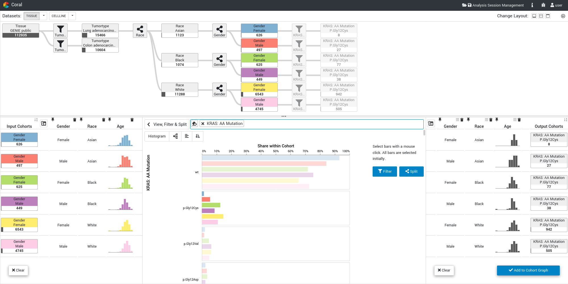
Task: Click KRAS filter node after Male 4745
Action: point(299,105)
